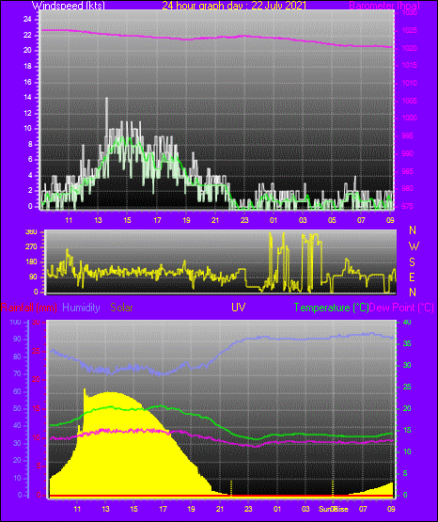Click the S compass direction label
This screenshot has height=522, width=438.
(412, 262)
